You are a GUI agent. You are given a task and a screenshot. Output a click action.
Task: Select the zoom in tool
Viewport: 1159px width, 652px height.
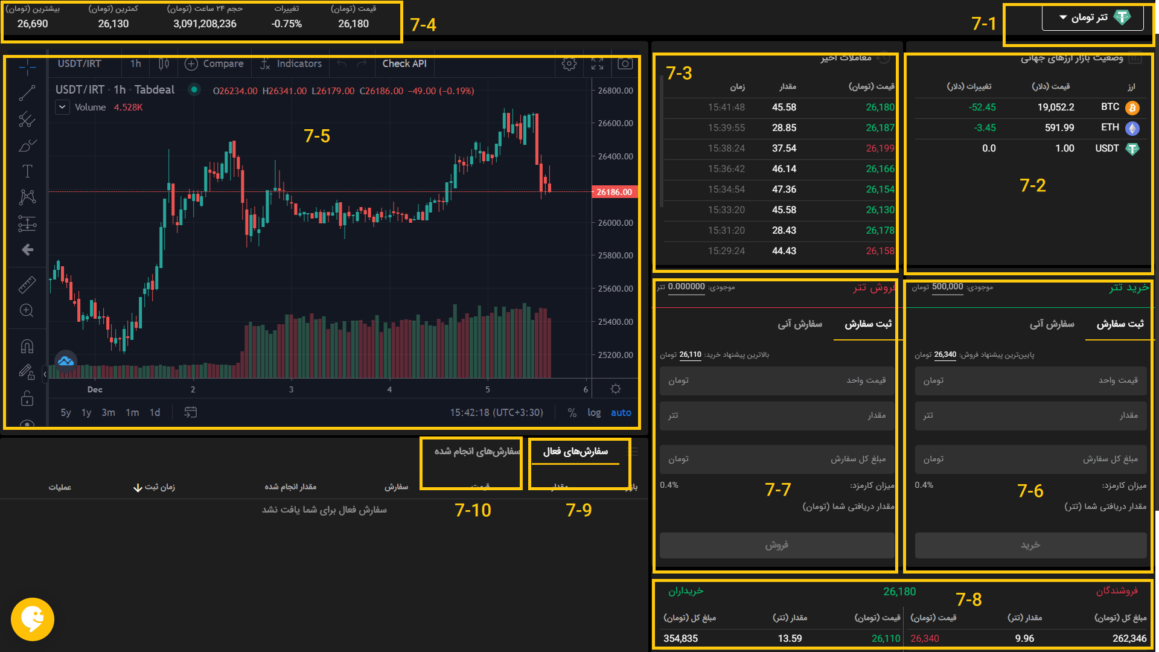tap(27, 310)
